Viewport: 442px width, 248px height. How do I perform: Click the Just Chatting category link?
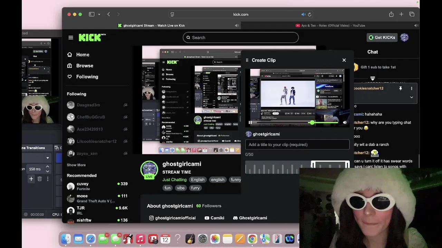[x=174, y=179]
